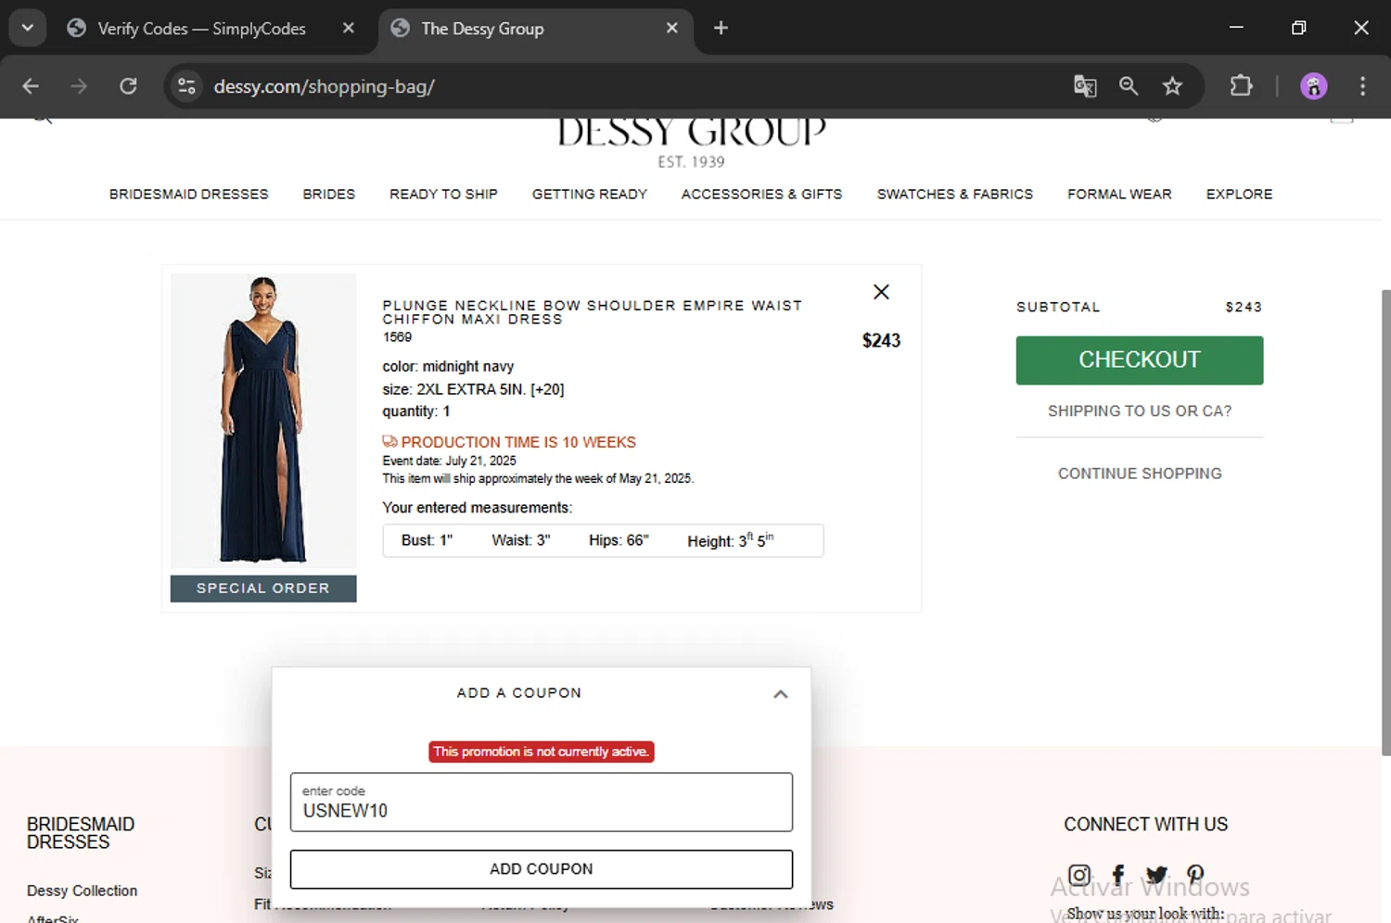Open the extensions puzzle icon
This screenshot has width=1391, height=923.
[x=1241, y=86]
